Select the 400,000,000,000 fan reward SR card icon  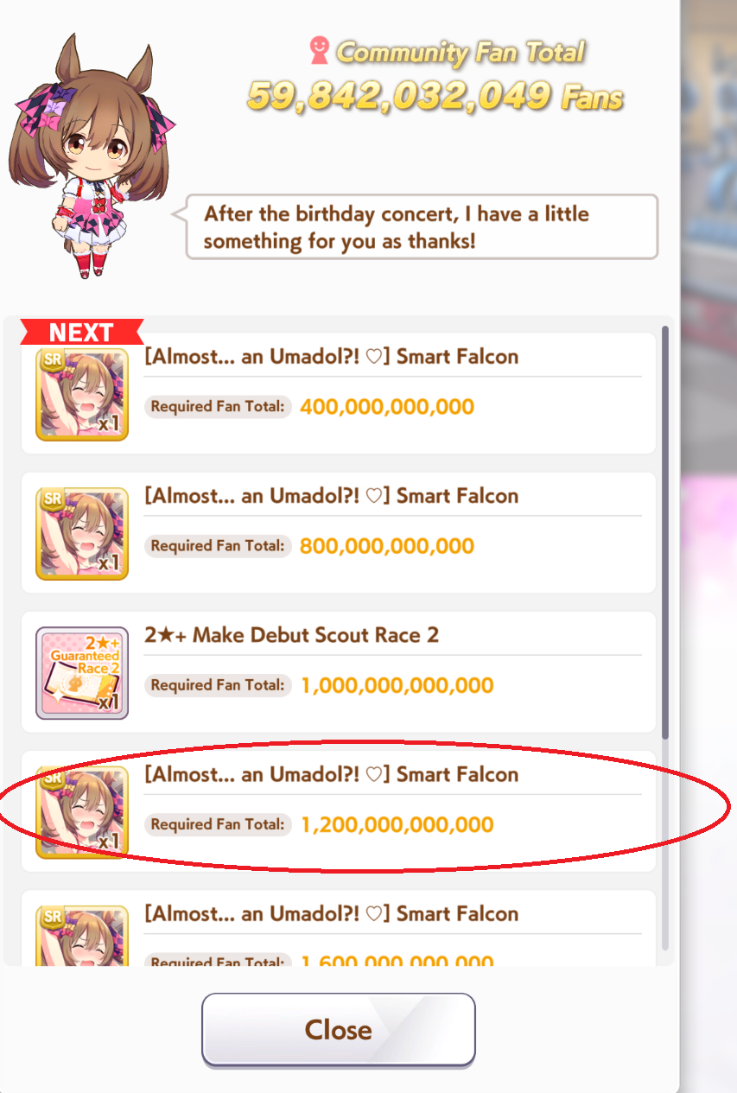pos(82,394)
